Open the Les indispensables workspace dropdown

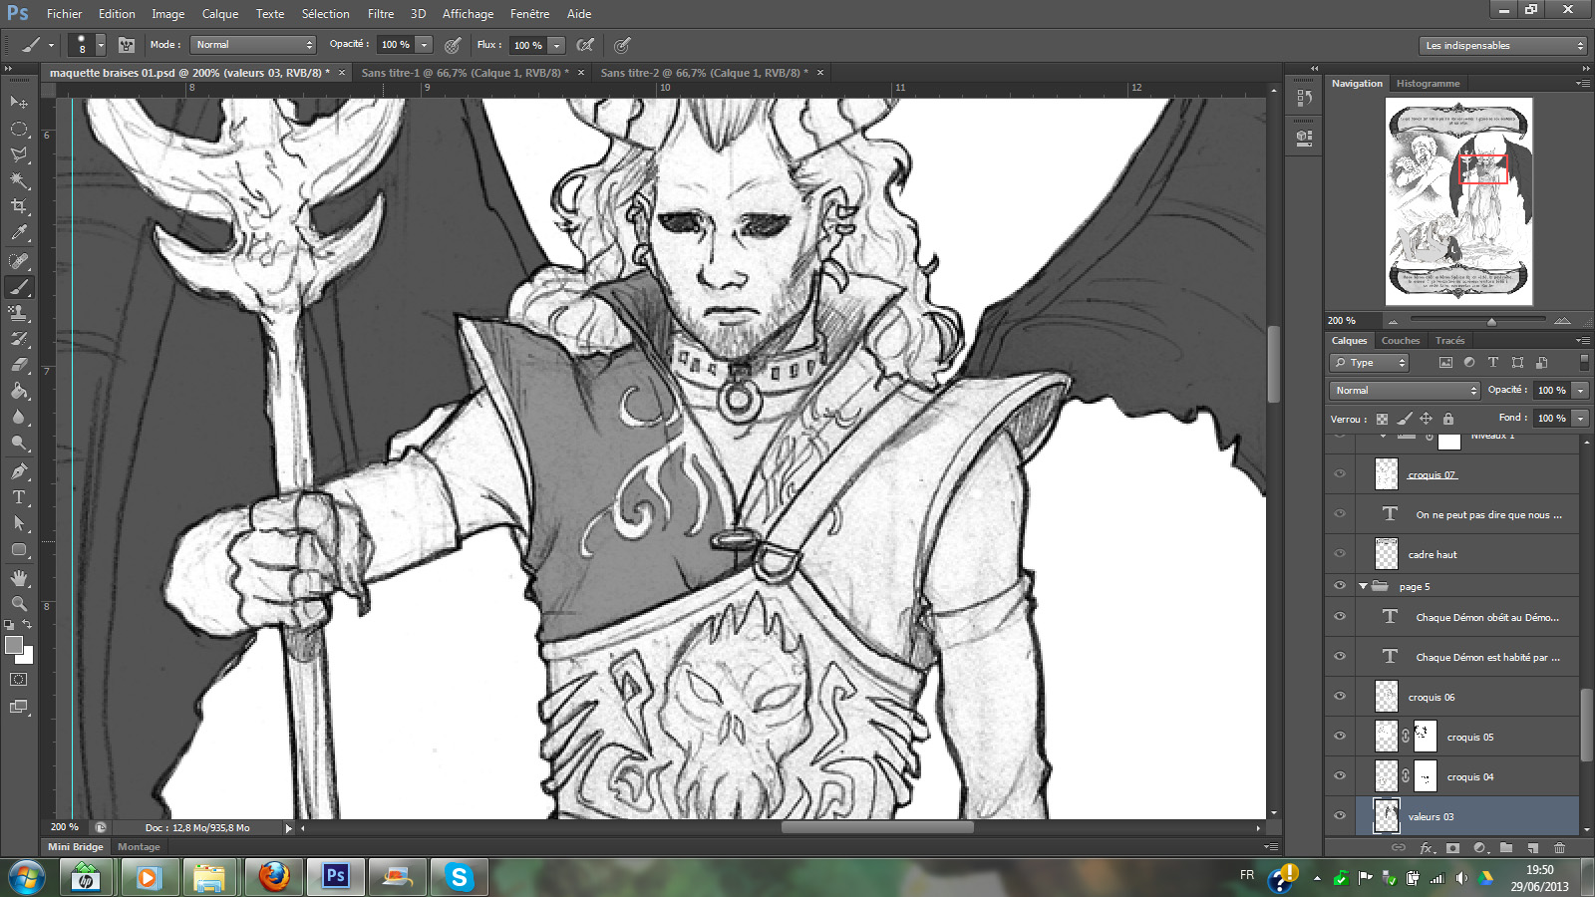tap(1502, 46)
